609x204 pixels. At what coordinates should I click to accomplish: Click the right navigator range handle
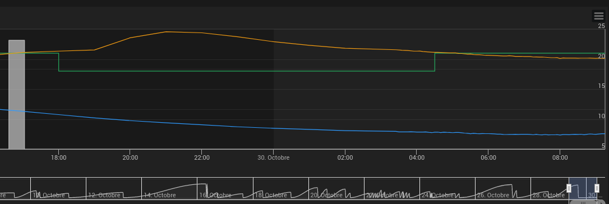click(x=597, y=188)
